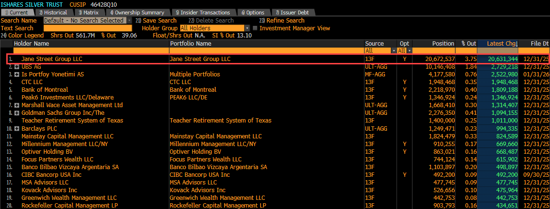Sort by Position column header
Screen dimensions: 550x209
click(x=443, y=44)
